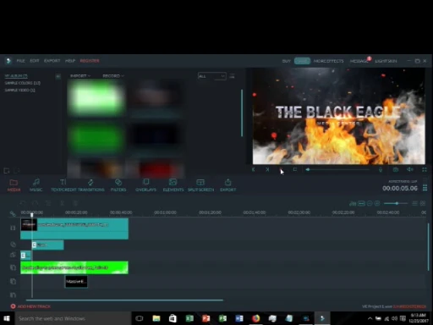
Task: Open the Export menu
Action: [52, 61]
